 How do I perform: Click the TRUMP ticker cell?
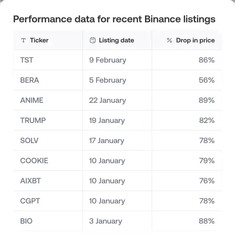click(33, 120)
